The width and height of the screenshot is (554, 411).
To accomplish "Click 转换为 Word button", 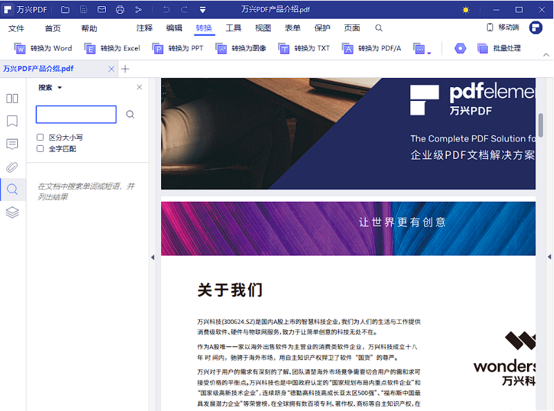I will [x=44, y=49].
